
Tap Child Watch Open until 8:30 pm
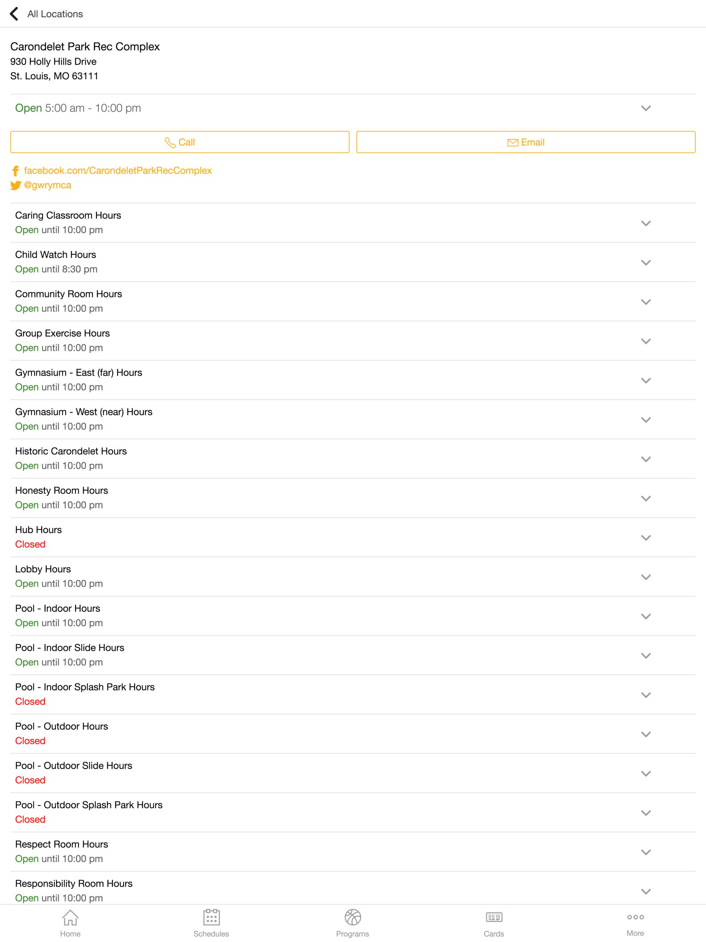[56, 269]
